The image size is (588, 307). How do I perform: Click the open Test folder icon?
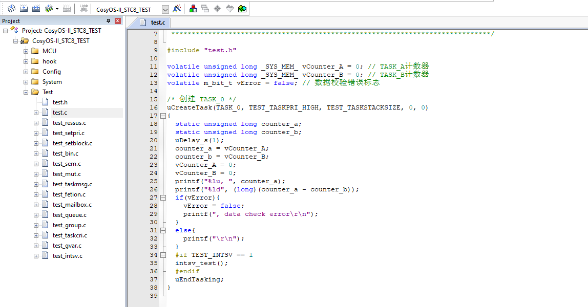[x=35, y=92]
